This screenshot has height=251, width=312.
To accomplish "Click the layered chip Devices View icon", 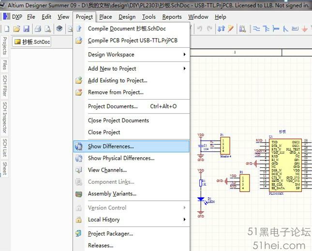I will pos(59,29).
